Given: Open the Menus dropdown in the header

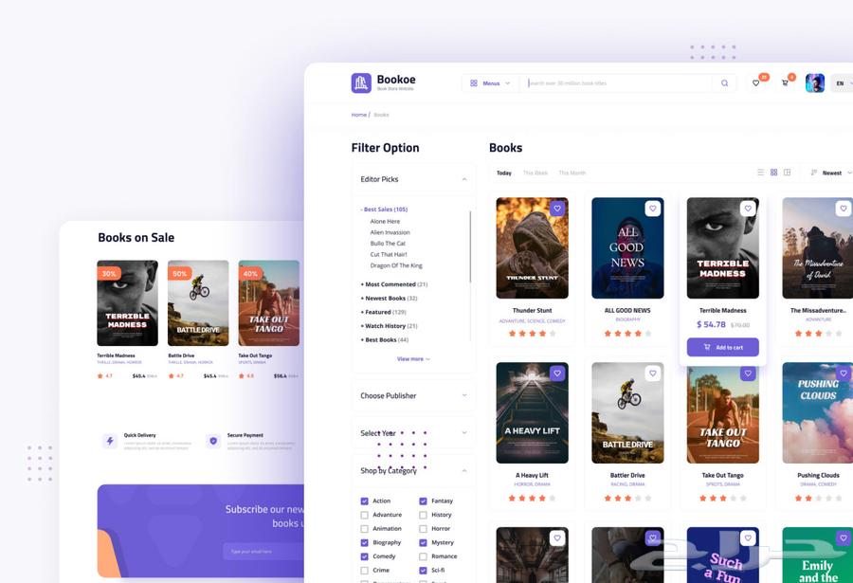Looking at the screenshot, I should point(491,82).
